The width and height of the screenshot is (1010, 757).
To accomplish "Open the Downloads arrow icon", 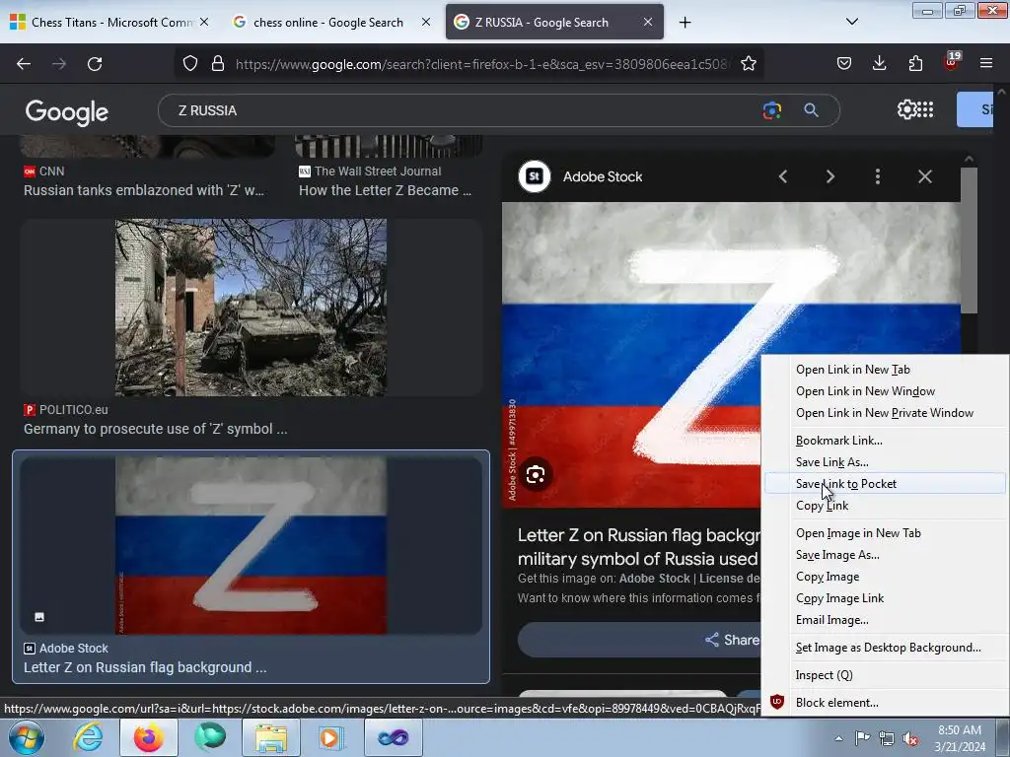I will [x=879, y=63].
